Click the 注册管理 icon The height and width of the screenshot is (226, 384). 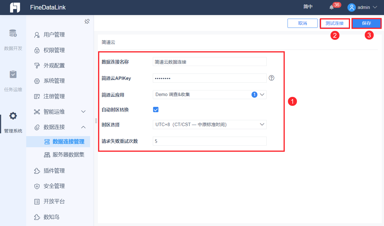(x=37, y=96)
